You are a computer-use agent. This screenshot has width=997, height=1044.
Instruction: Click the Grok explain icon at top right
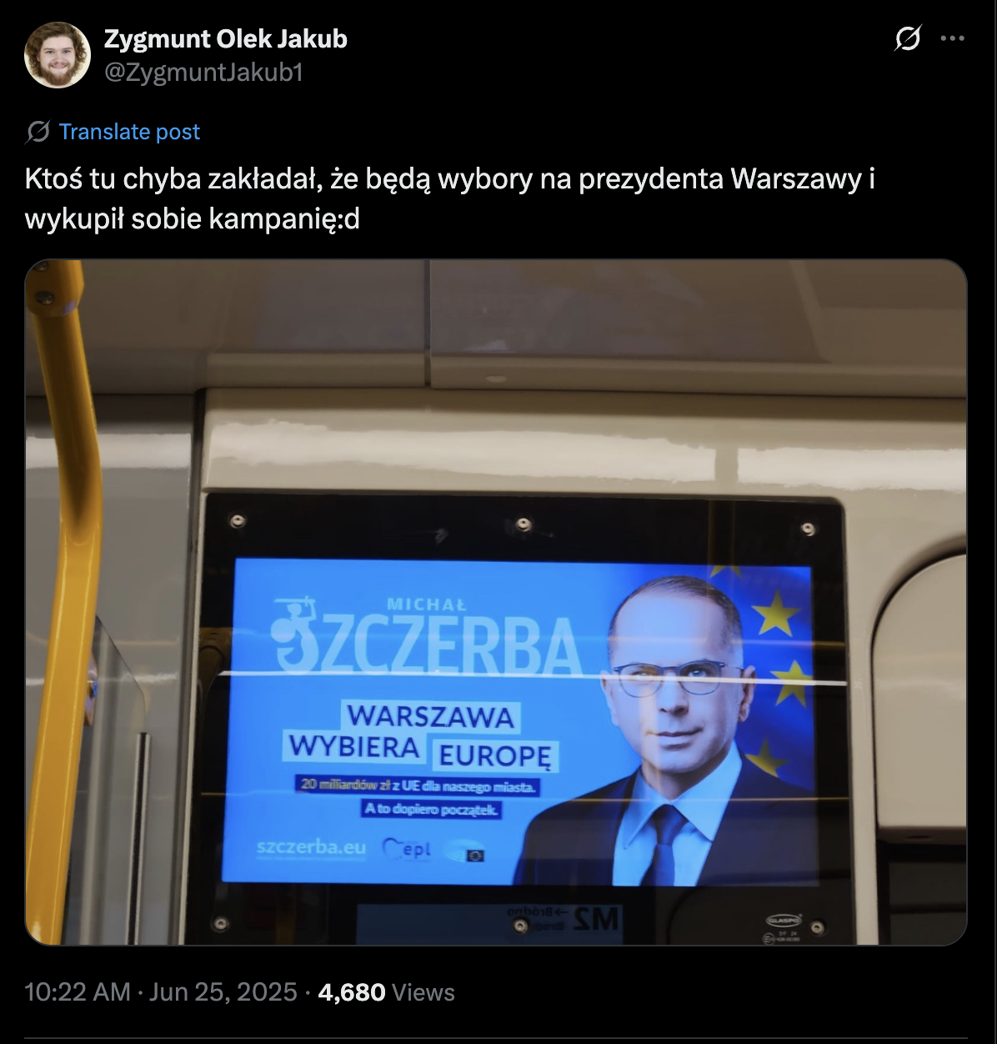(x=908, y=38)
